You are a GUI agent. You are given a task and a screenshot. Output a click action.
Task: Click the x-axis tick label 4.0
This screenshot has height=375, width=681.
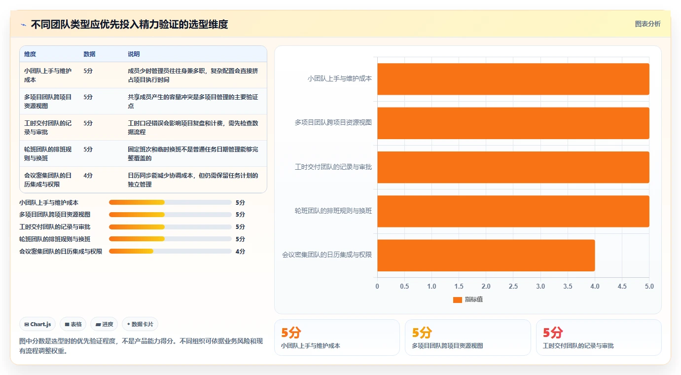click(x=595, y=287)
